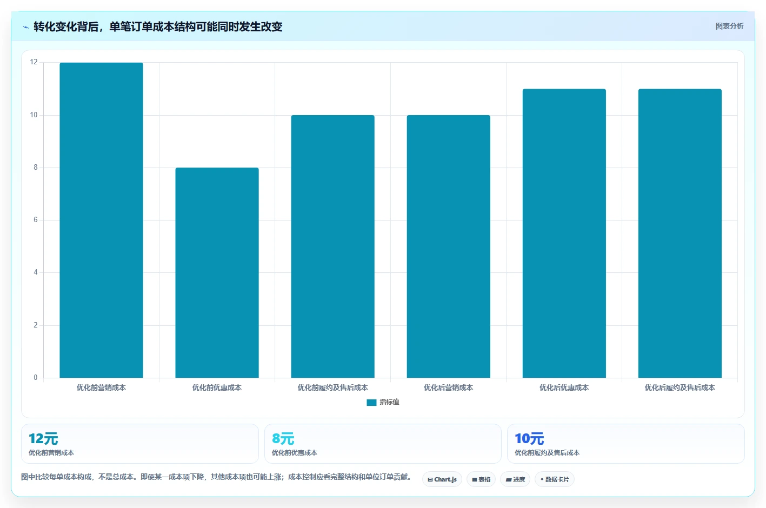
Task: Click the 10元 value in the third card
Action: coord(529,439)
